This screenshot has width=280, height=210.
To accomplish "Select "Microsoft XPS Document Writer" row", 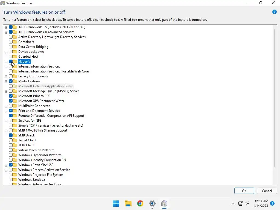I will (x=41, y=101).
